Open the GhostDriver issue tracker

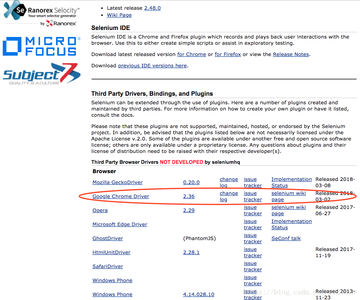[x=253, y=239]
